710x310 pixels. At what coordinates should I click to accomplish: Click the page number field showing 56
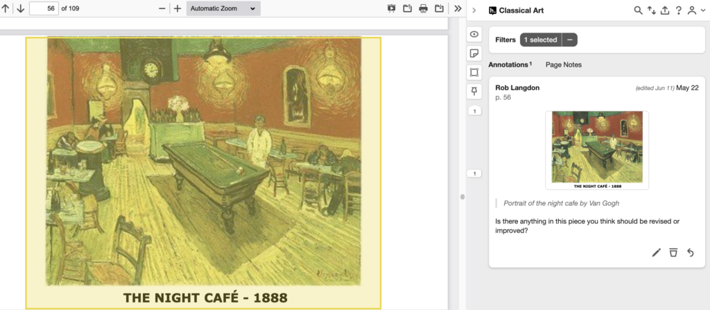(x=44, y=8)
